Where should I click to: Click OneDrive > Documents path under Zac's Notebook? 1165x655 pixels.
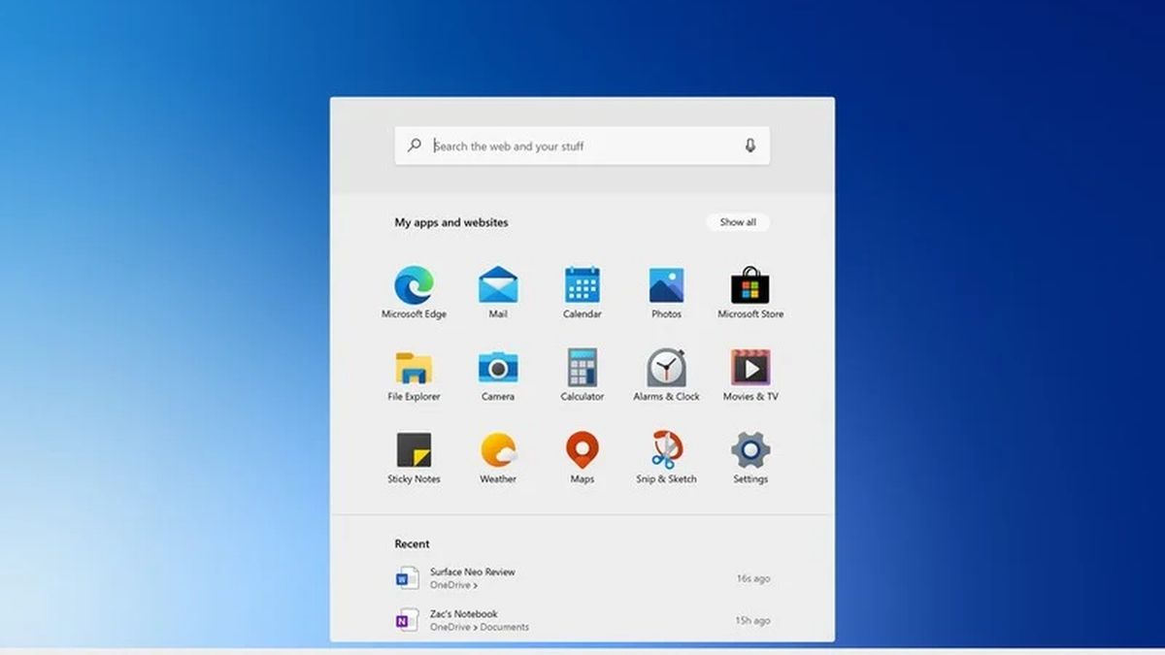[x=480, y=628]
